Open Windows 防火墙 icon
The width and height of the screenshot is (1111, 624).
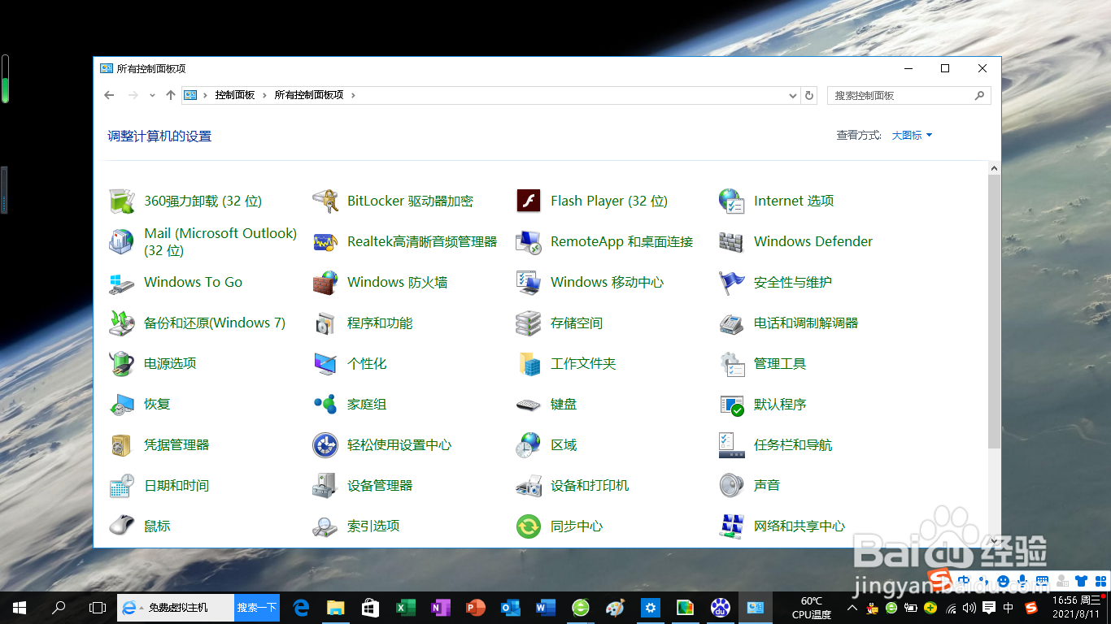(x=325, y=282)
